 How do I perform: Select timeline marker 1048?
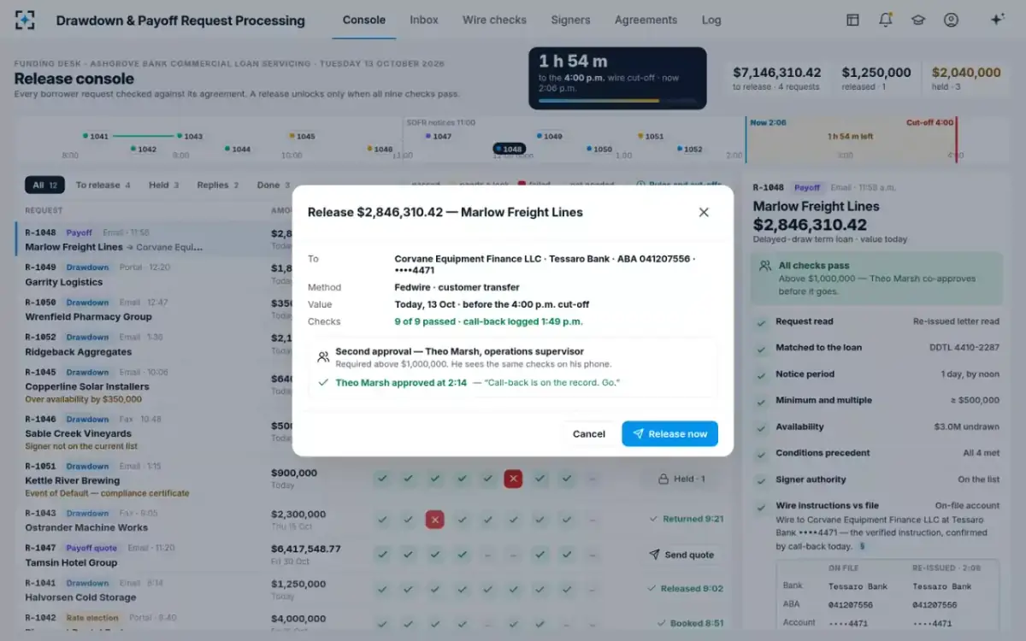[510, 149]
